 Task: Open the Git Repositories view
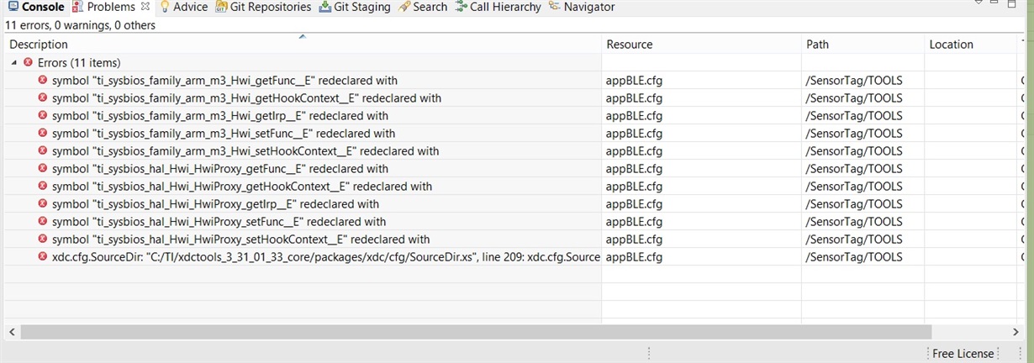click(x=263, y=7)
